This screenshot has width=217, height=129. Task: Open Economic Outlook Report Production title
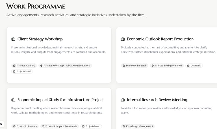160,39
